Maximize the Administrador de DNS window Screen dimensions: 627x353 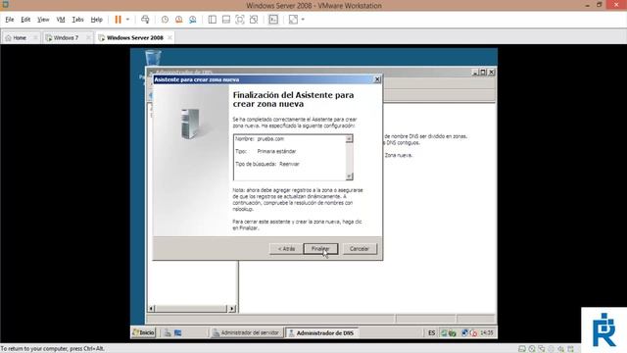coord(483,72)
